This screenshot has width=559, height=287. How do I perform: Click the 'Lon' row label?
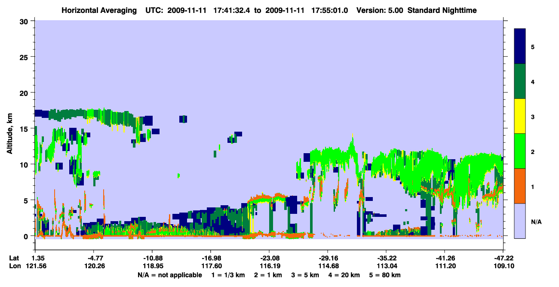(x=14, y=266)
